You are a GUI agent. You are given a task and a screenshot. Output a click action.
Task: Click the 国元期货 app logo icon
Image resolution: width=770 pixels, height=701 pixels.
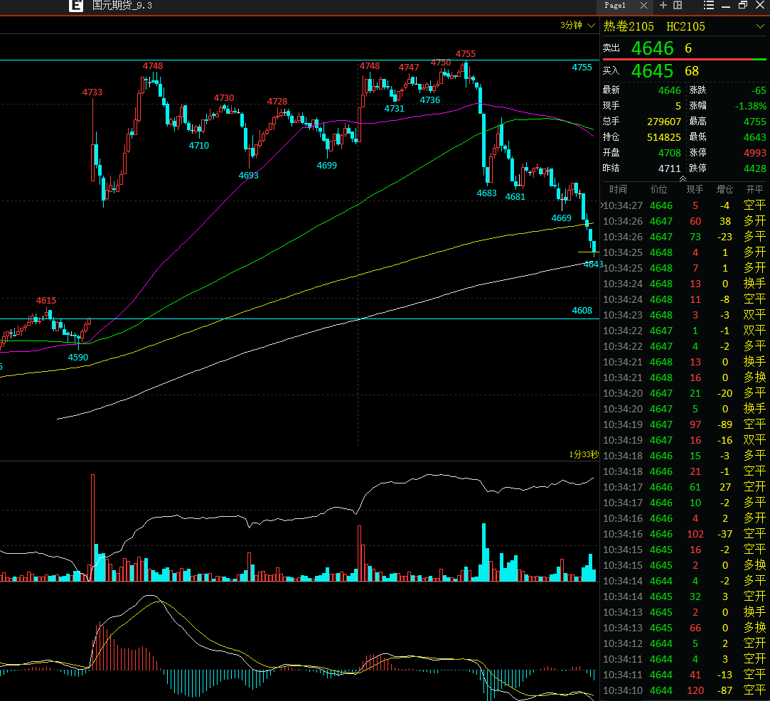[75, 6]
